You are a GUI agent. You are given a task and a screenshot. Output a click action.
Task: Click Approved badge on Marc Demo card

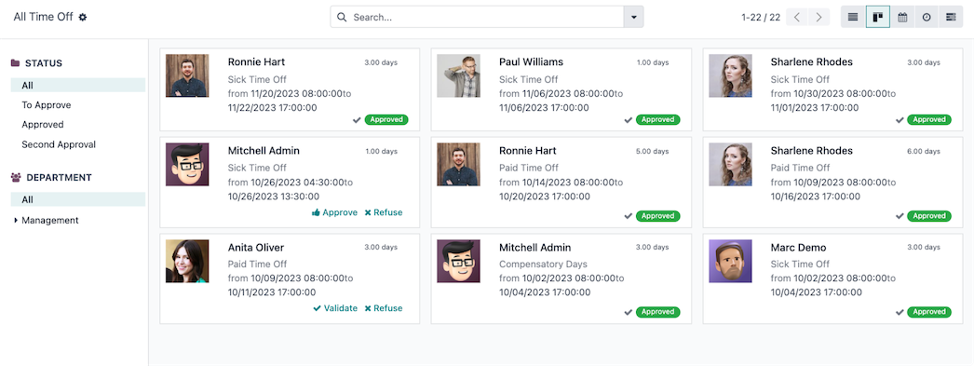[929, 312]
